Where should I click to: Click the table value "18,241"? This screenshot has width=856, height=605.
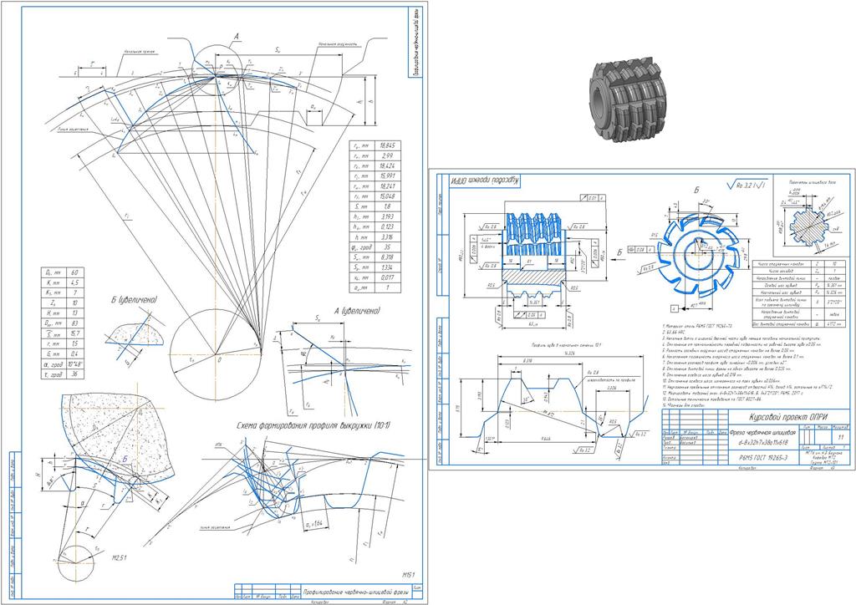tap(386, 186)
